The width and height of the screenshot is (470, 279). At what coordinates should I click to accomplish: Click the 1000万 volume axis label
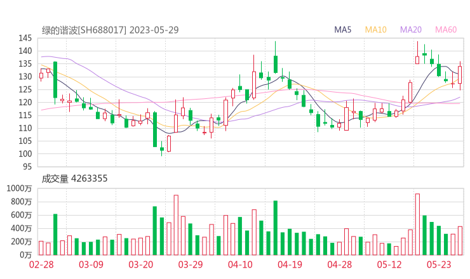pos(21,188)
